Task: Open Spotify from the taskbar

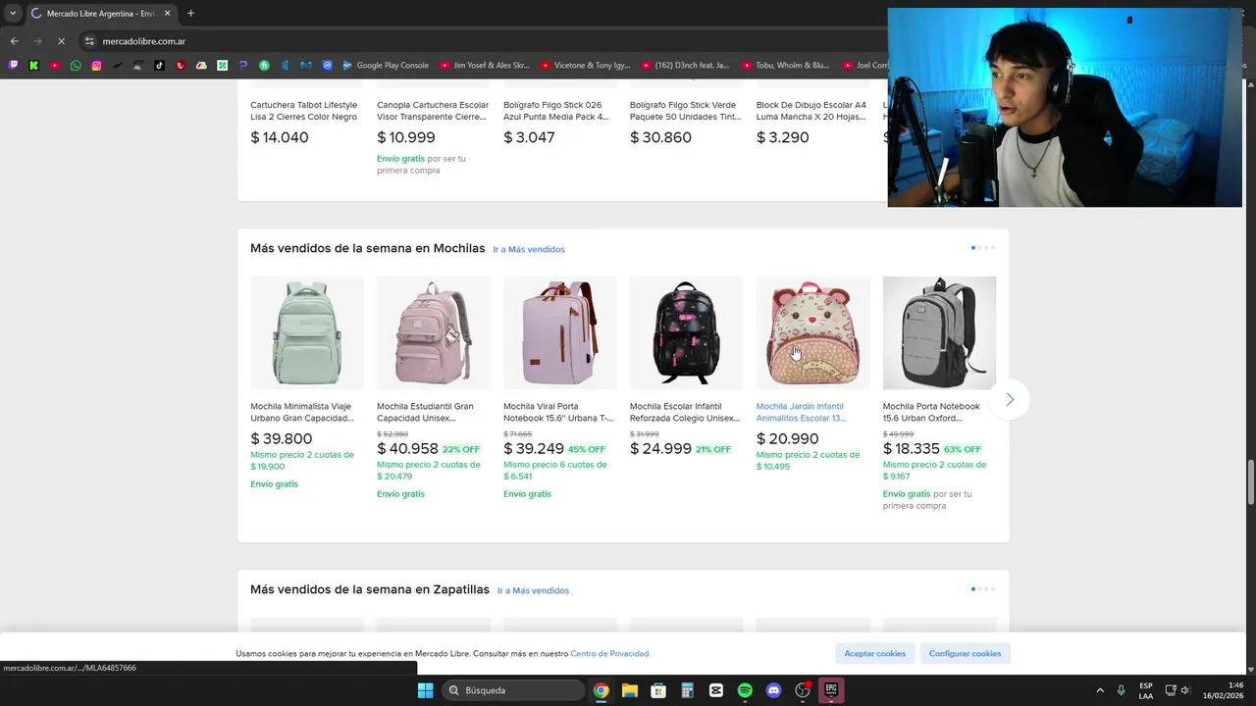Action: point(745,690)
